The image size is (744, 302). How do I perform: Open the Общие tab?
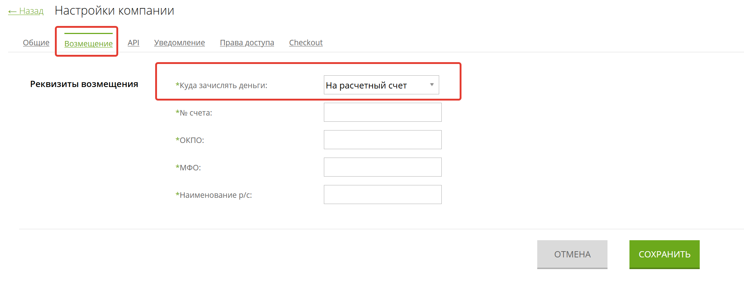pos(36,42)
